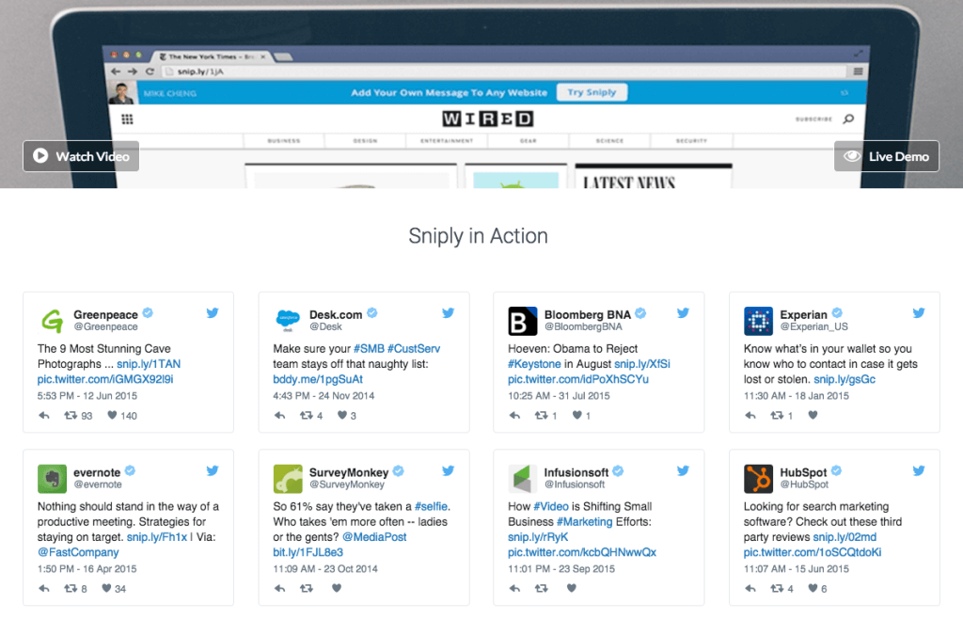963x619 pixels.
Task: Open snip.ly/1TAN link in Greenpeace tweet
Action: point(149,364)
